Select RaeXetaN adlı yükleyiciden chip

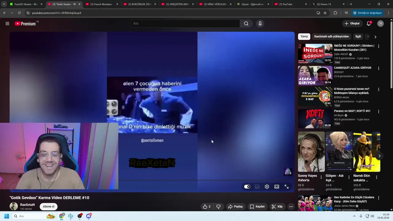pos(332,37)
